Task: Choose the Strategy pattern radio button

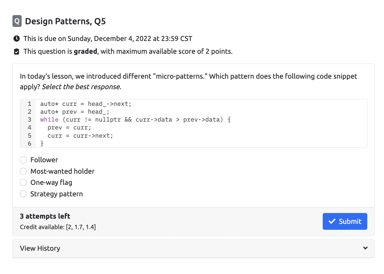Action: point(23,194)
